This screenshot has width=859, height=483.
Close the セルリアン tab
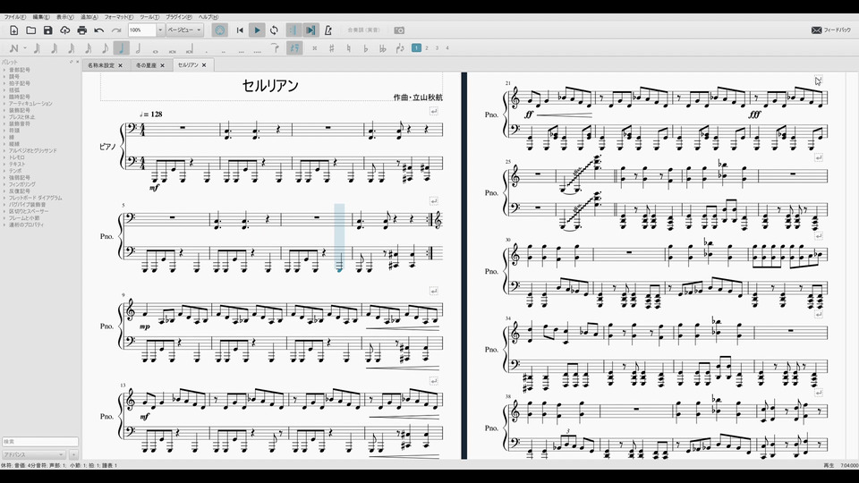(x=204, y=65)
